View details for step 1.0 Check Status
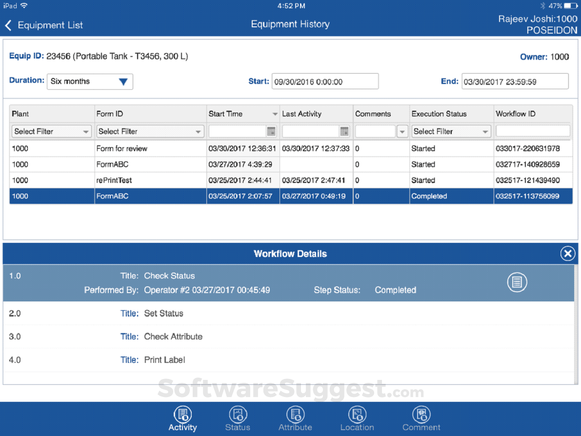 point(517,282)
